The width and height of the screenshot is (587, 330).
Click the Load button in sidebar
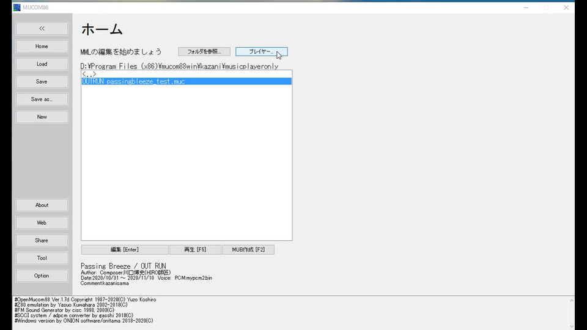pos(42,64)
